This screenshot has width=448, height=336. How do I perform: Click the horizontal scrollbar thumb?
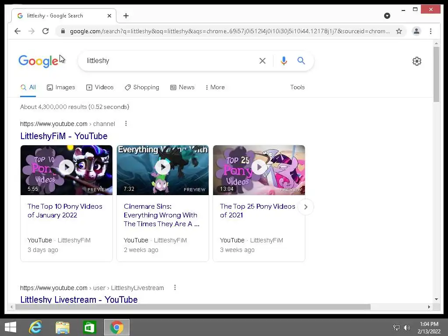pyautogui.click(x=193, y=307)
